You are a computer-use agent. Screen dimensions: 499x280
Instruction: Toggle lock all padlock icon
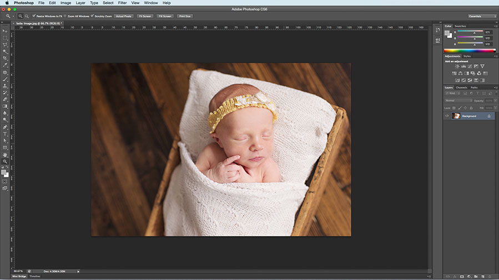pos(471,108)
